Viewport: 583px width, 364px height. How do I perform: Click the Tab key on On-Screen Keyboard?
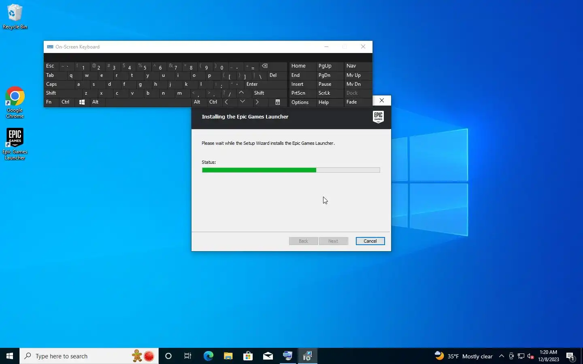click(55, 75)
